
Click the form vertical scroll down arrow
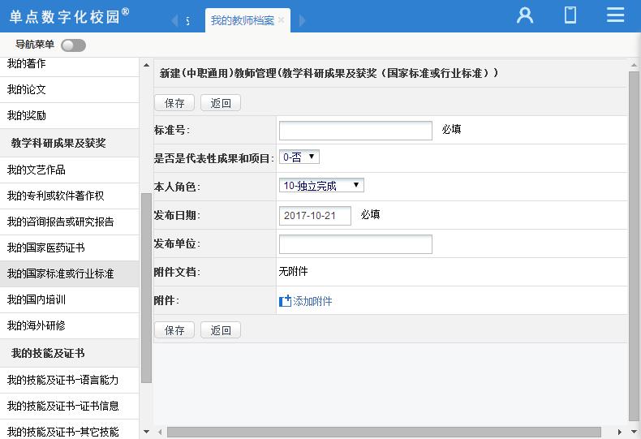[x=634, y=432]
